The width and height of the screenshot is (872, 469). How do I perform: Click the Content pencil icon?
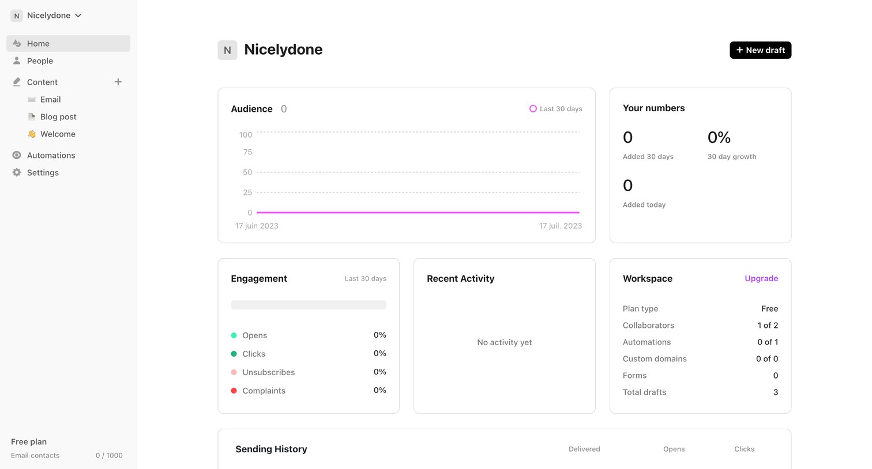[17, 82]
